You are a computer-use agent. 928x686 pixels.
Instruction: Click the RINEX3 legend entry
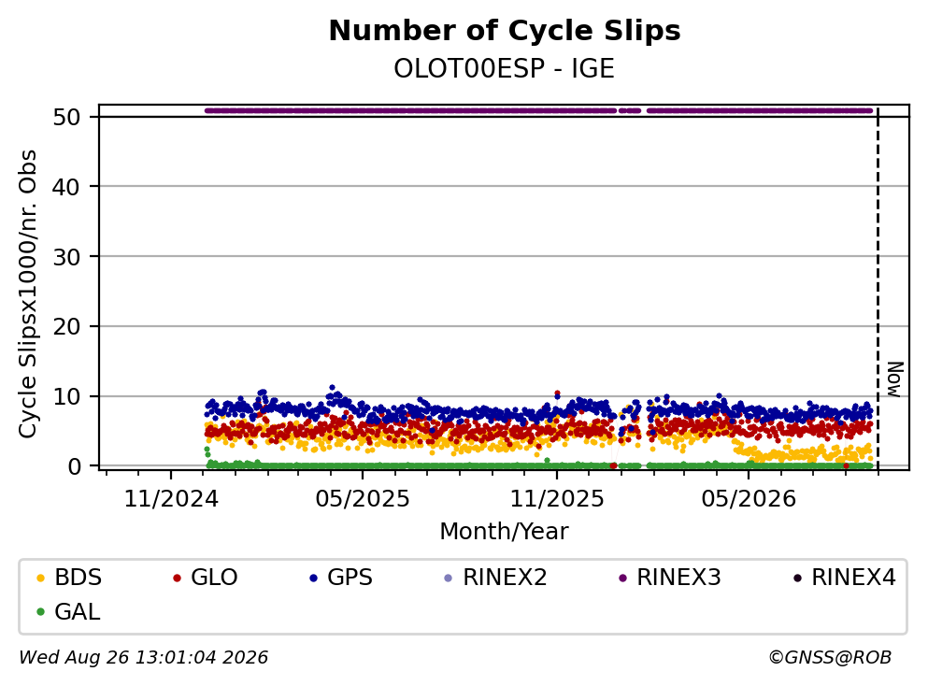(x=670, y=577)
